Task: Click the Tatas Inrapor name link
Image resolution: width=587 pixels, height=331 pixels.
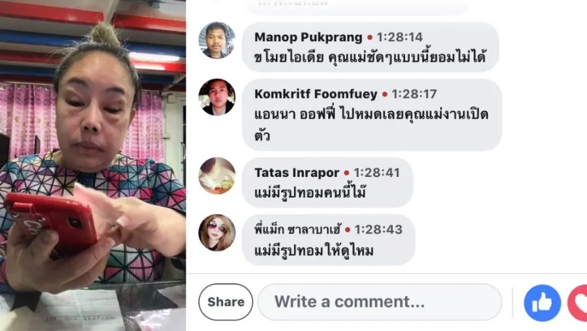Action: click(x=297, y=172)
